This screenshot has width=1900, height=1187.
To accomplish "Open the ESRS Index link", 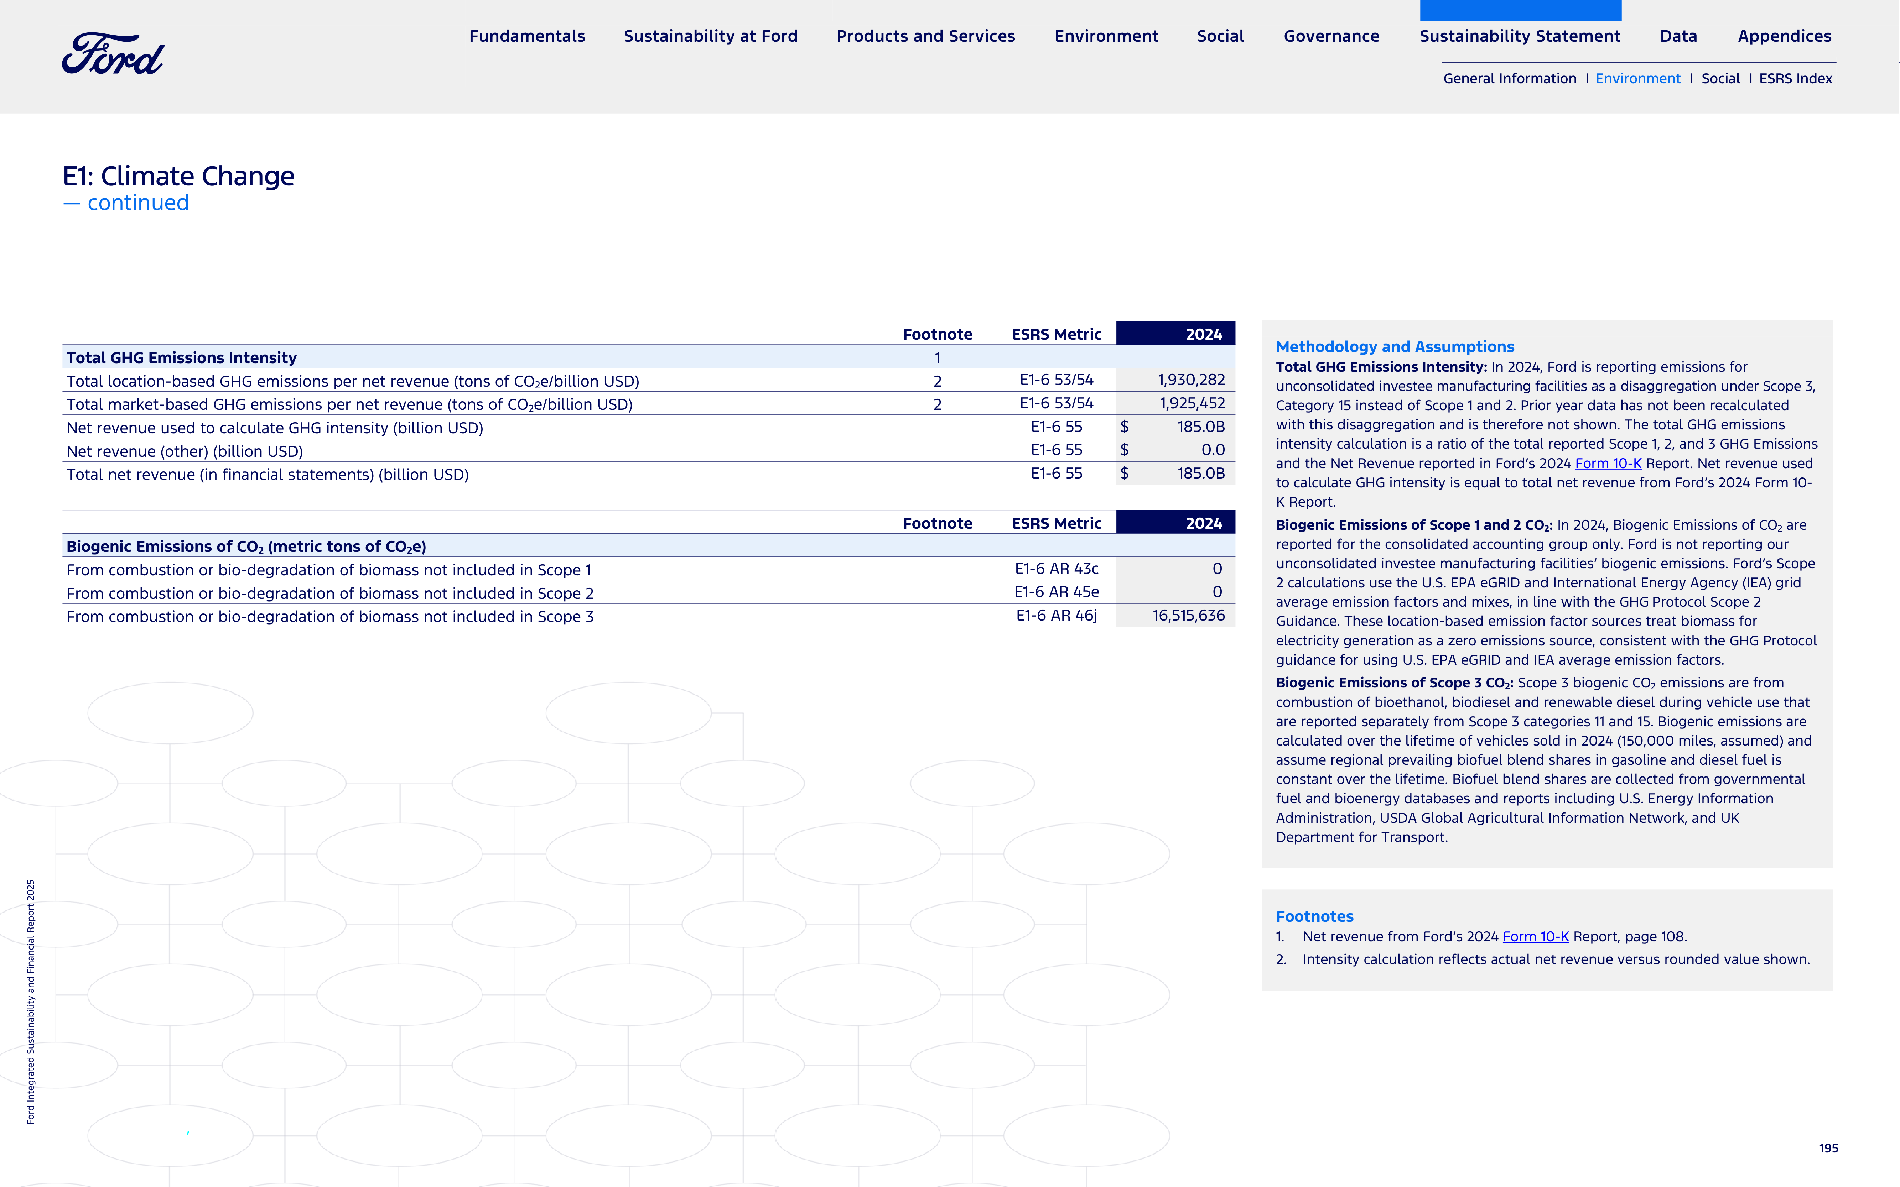I will coord(1796,79).
